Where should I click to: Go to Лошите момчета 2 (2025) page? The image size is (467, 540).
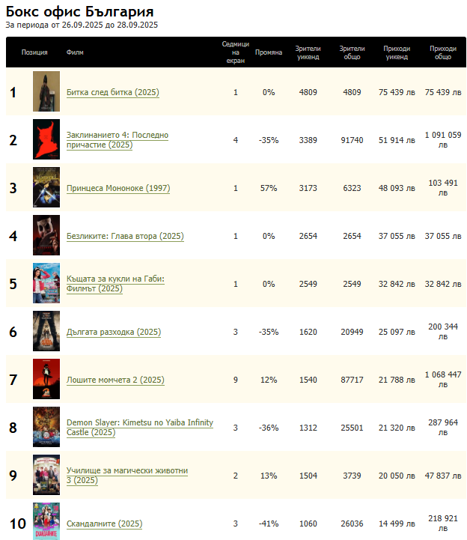[x=115, y=380]
